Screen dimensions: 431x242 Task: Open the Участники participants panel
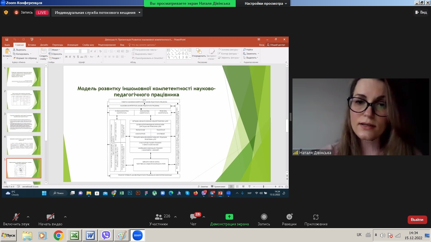[159, 219]
